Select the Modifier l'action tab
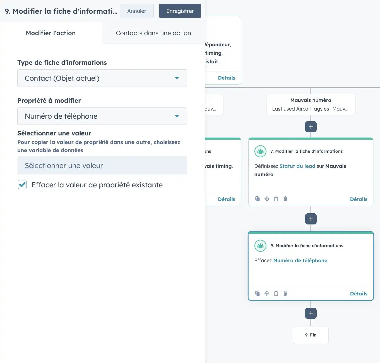Screen dimensions: 380x363 coord(51,33)
